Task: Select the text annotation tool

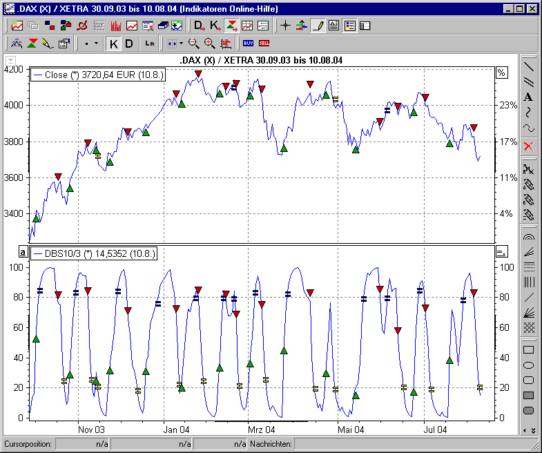Action: pyautogui.click(x=529, y=97)
